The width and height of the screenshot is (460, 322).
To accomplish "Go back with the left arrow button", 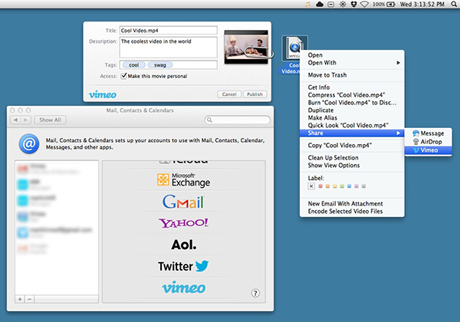I will tap(15, 120).
